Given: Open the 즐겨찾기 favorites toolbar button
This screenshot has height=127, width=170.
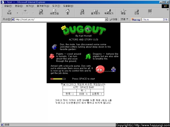Looking at the screenshot, I should click(x=95, y=12).
